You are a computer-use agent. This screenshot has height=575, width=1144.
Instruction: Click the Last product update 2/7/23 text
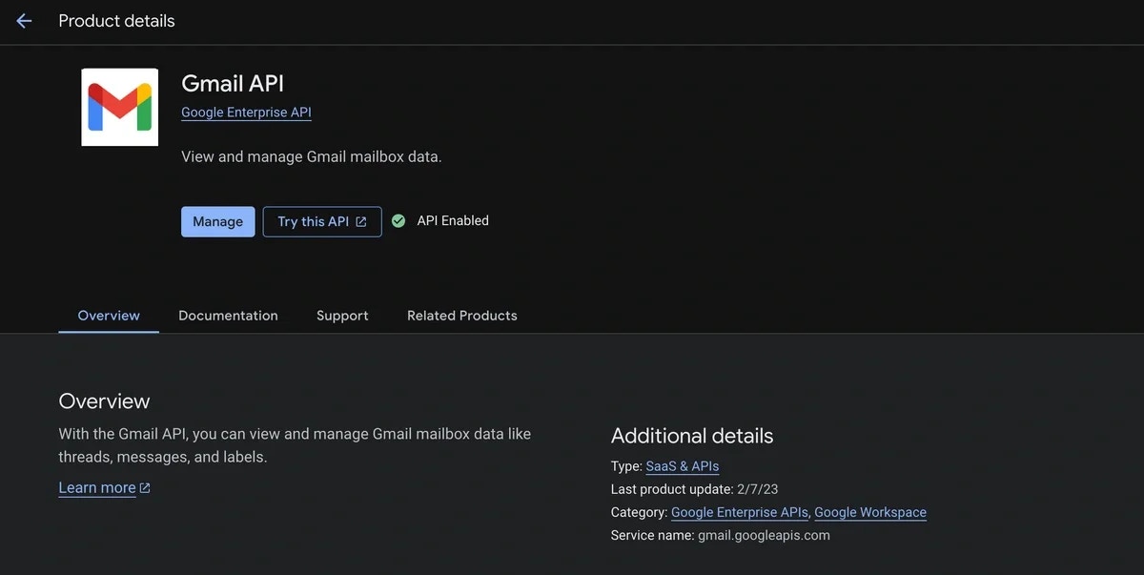(x=695, y=489)
